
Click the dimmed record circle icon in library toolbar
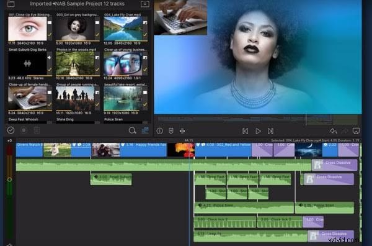click(24, 130)
